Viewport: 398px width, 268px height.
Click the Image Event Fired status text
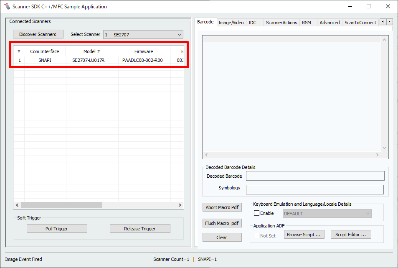(24, 259)
